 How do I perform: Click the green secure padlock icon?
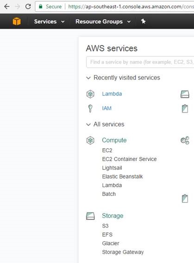coord(41,6)
